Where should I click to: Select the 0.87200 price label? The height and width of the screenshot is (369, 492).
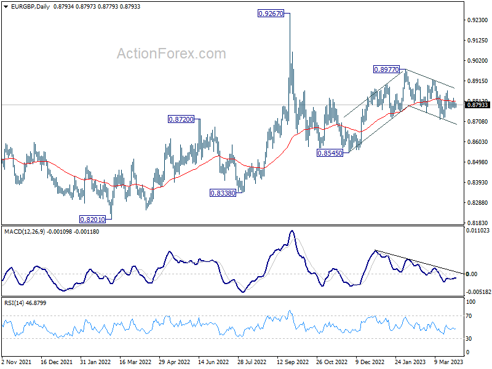181,119
